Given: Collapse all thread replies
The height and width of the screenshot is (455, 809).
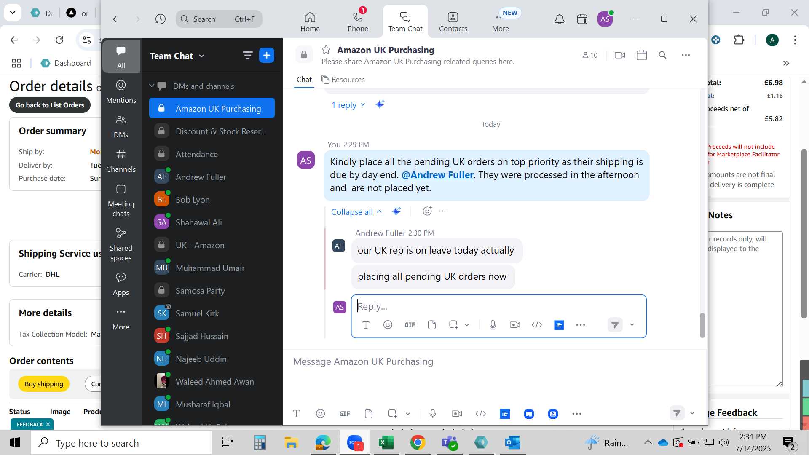Looking at the screenshot, I should (356, 211).
